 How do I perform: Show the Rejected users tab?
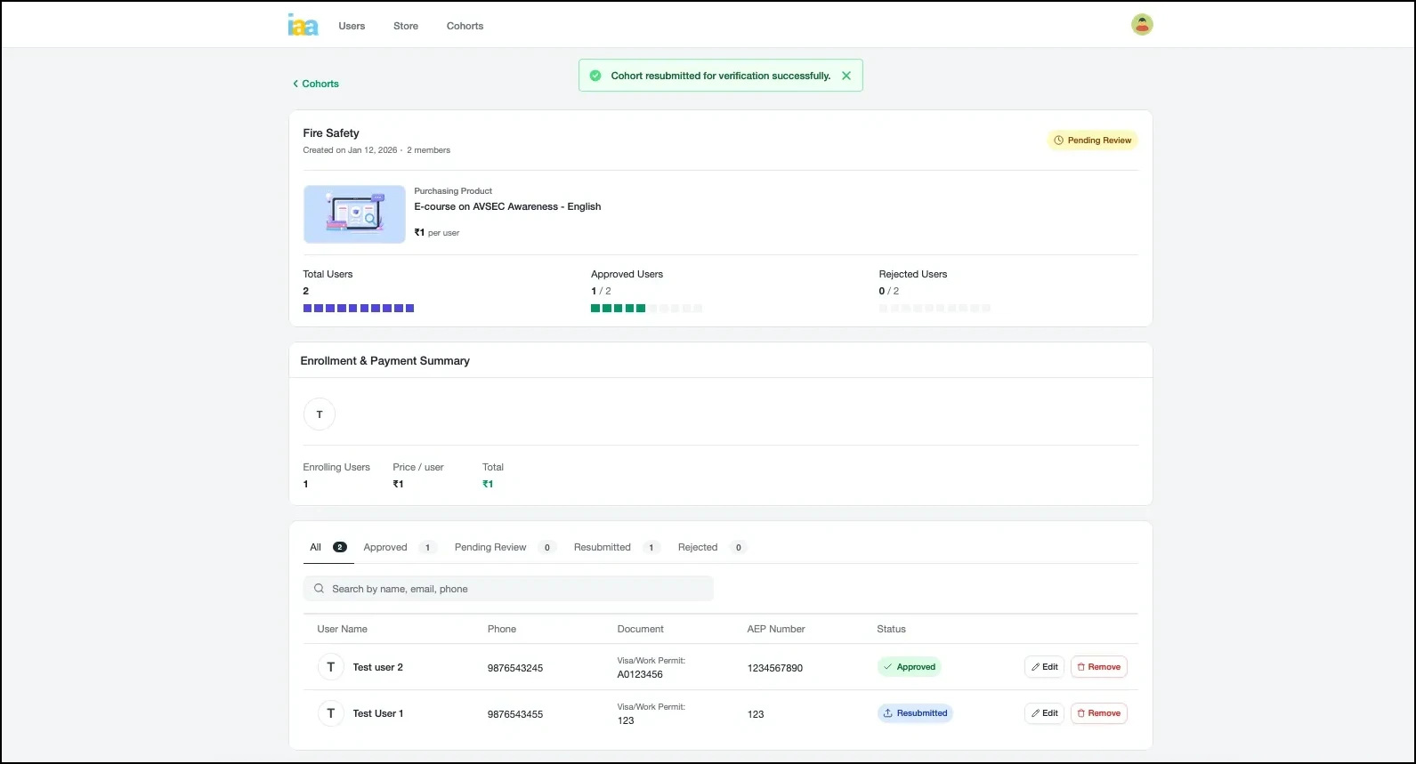click(x=698, y=547)
